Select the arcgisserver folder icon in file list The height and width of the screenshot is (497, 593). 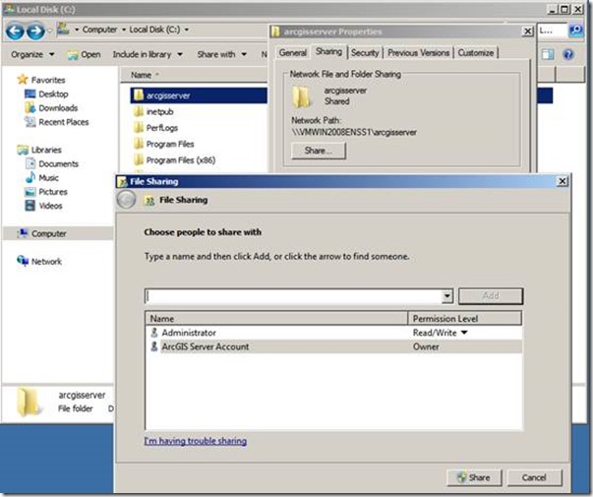point(139,95)
